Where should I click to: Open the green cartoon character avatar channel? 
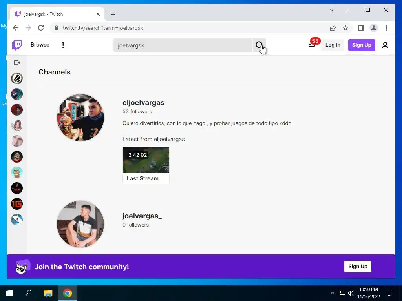tap(17, 172)
